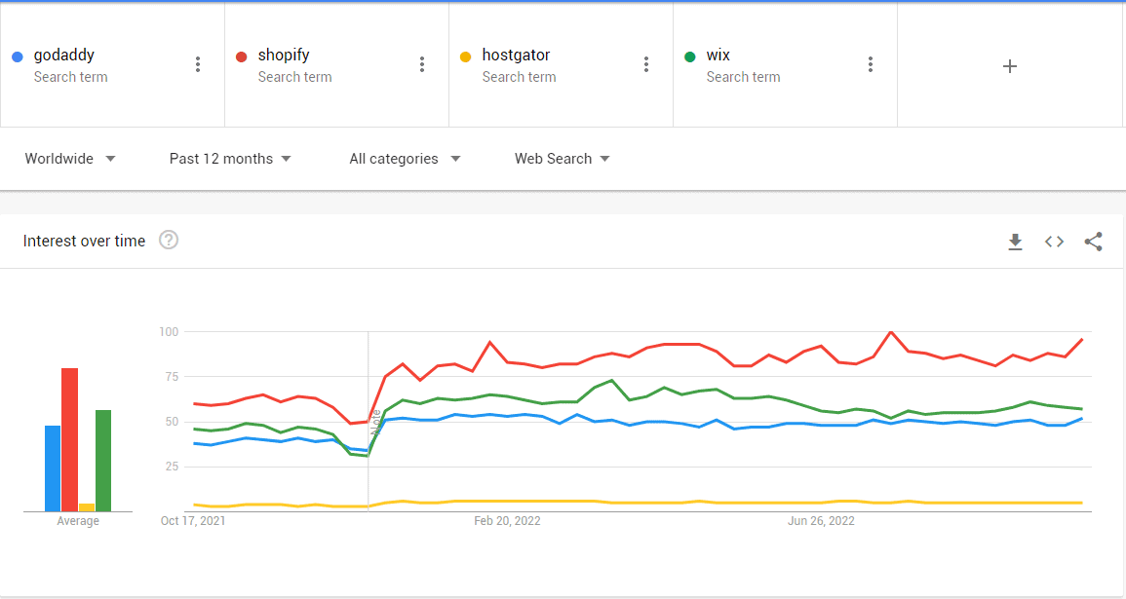The width and height of the screenshot is (1126, 599).
Task: Select the yellow hostgator color dot
Action: tap(465, 56)
